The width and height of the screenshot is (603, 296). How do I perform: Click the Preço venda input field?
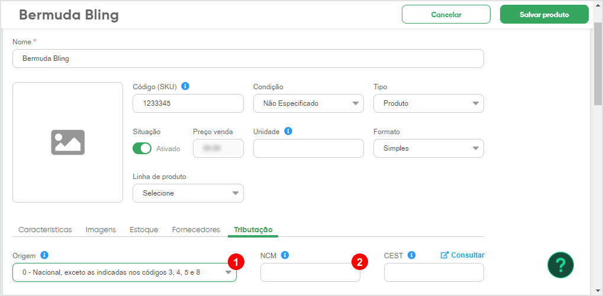coord(218,148)
